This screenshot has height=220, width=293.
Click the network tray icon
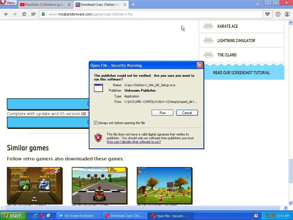coord(266,216)
